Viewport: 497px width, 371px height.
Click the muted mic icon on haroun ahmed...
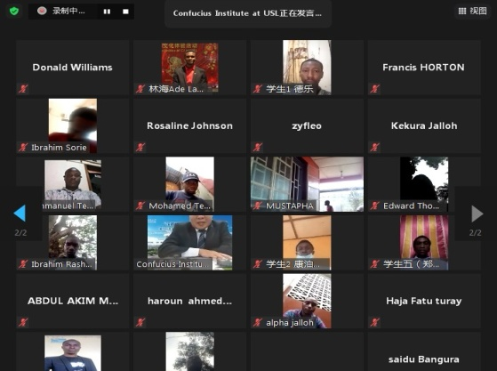[140, 322]
